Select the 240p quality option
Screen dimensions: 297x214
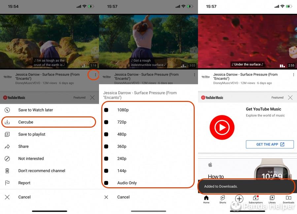148,159
